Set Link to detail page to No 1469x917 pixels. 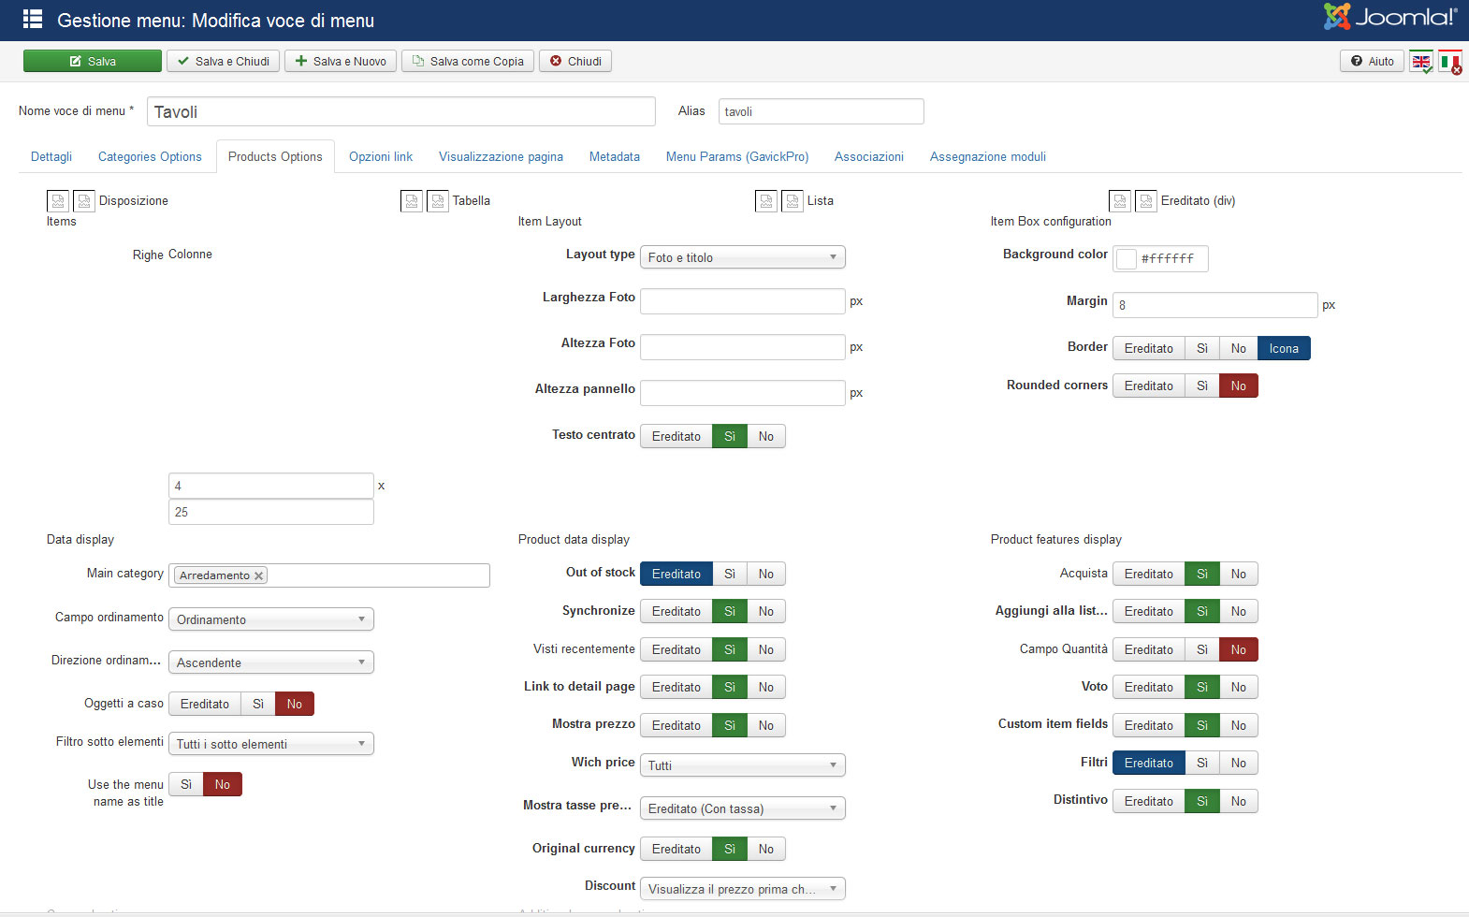[x=766, y=687]
